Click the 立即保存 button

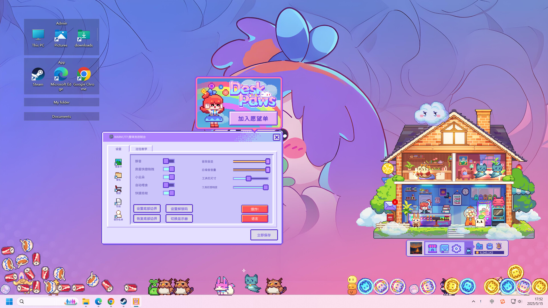tap(264, 235)
